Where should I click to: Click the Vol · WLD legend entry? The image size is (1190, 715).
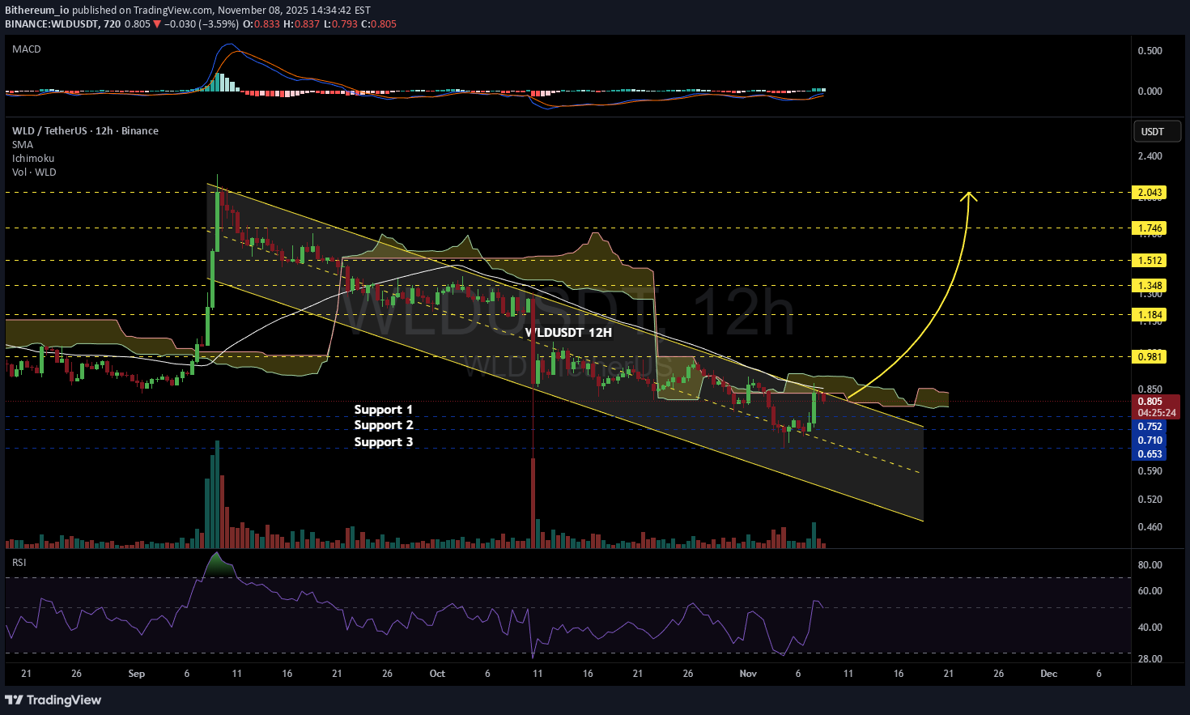34,172
